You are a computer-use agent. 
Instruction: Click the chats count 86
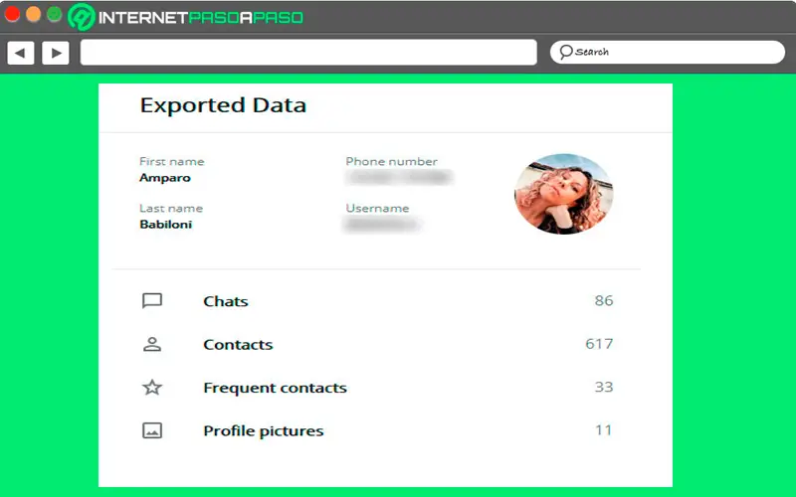point(603,300)
